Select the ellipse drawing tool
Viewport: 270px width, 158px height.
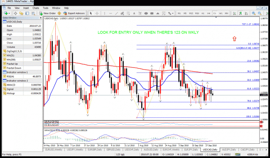coord(146,13)
